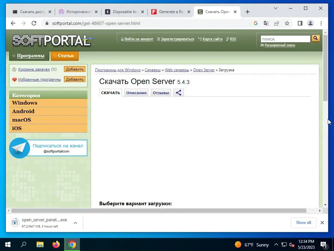Select the СКАЧАТЬ page tab
Image resolution: width=334 pixels, height=251 pixels.
coord(111,93)
